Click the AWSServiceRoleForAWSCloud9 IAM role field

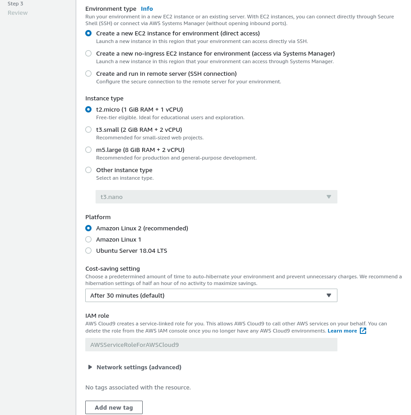[x=211, y=345]
